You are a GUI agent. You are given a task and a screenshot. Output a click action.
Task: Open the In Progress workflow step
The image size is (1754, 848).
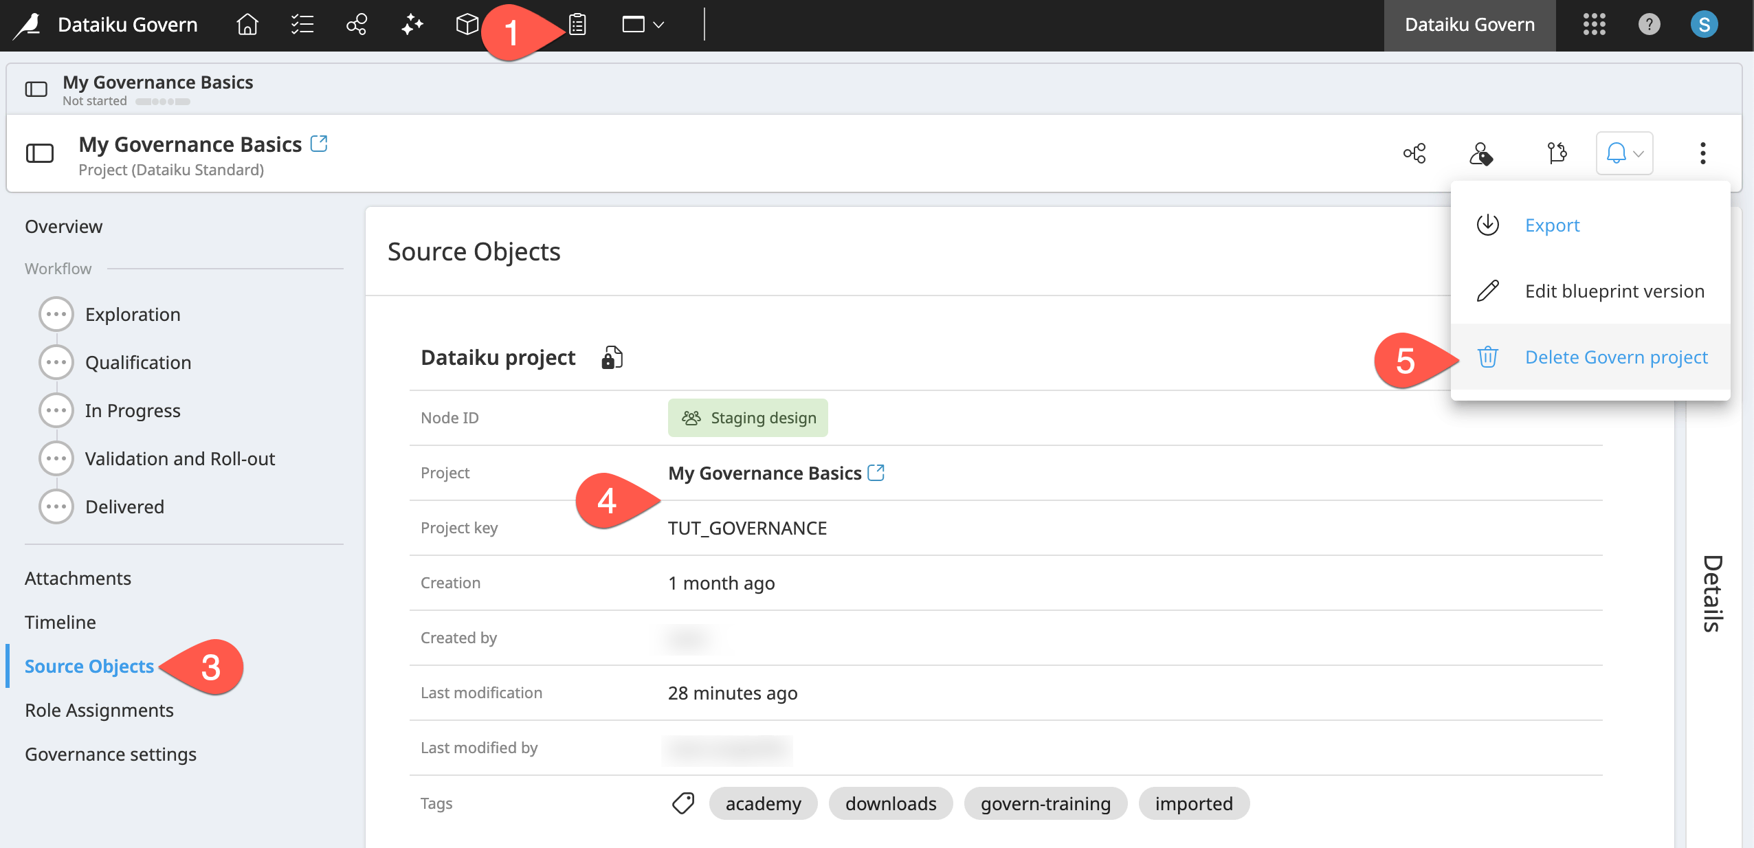pyautogui.click(x=110, y=411)
